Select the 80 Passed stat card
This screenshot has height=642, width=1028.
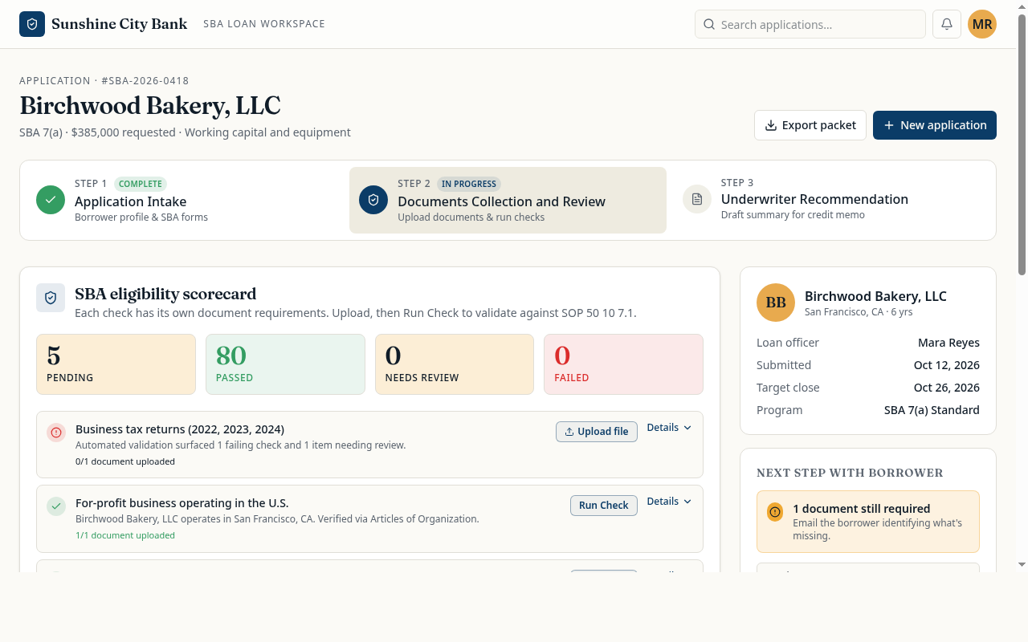click(285, 364)
